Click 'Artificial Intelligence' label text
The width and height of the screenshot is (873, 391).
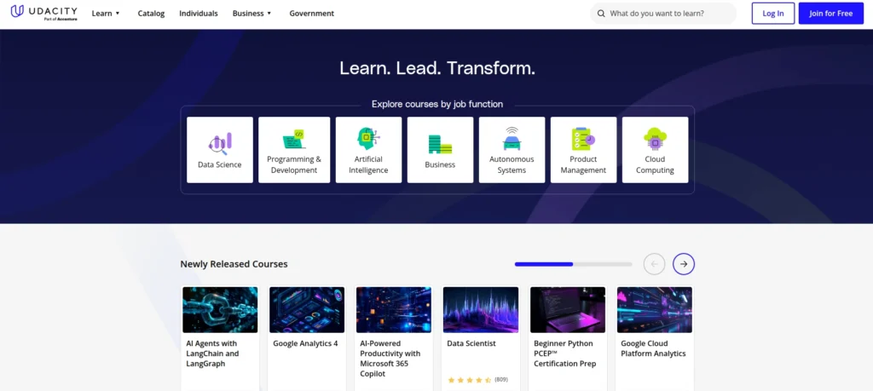368,164
